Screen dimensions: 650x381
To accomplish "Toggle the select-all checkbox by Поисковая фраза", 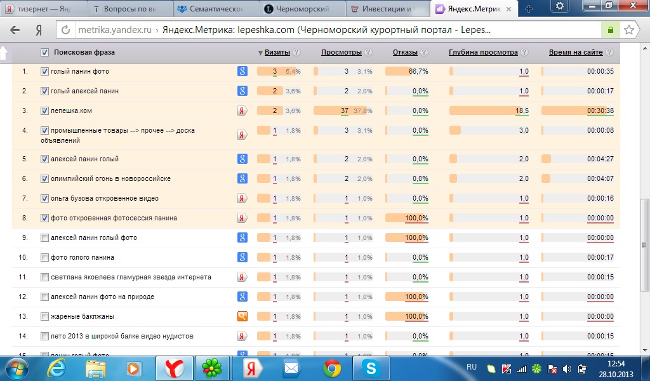I will [44, 52].
